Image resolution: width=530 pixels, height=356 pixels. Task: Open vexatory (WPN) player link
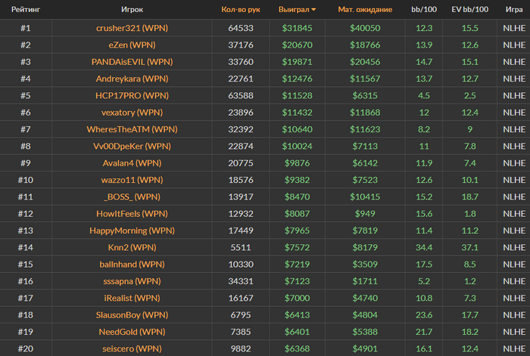132,113
